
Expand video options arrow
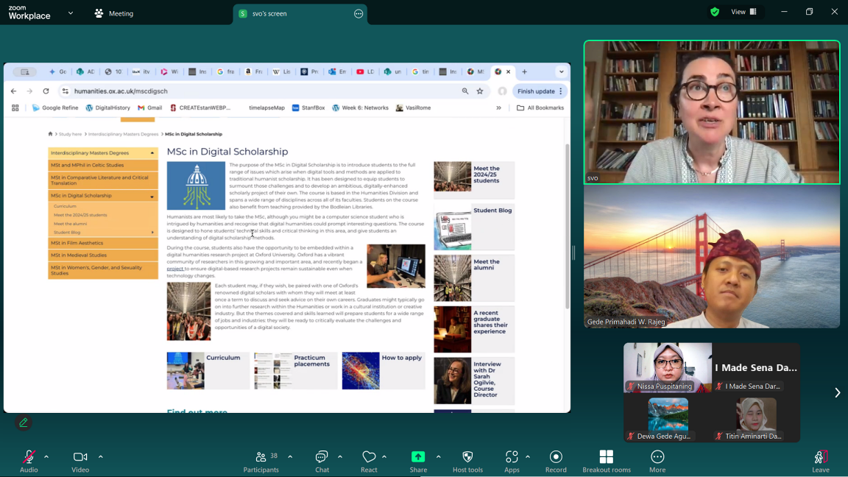click(x=101, y=457)
